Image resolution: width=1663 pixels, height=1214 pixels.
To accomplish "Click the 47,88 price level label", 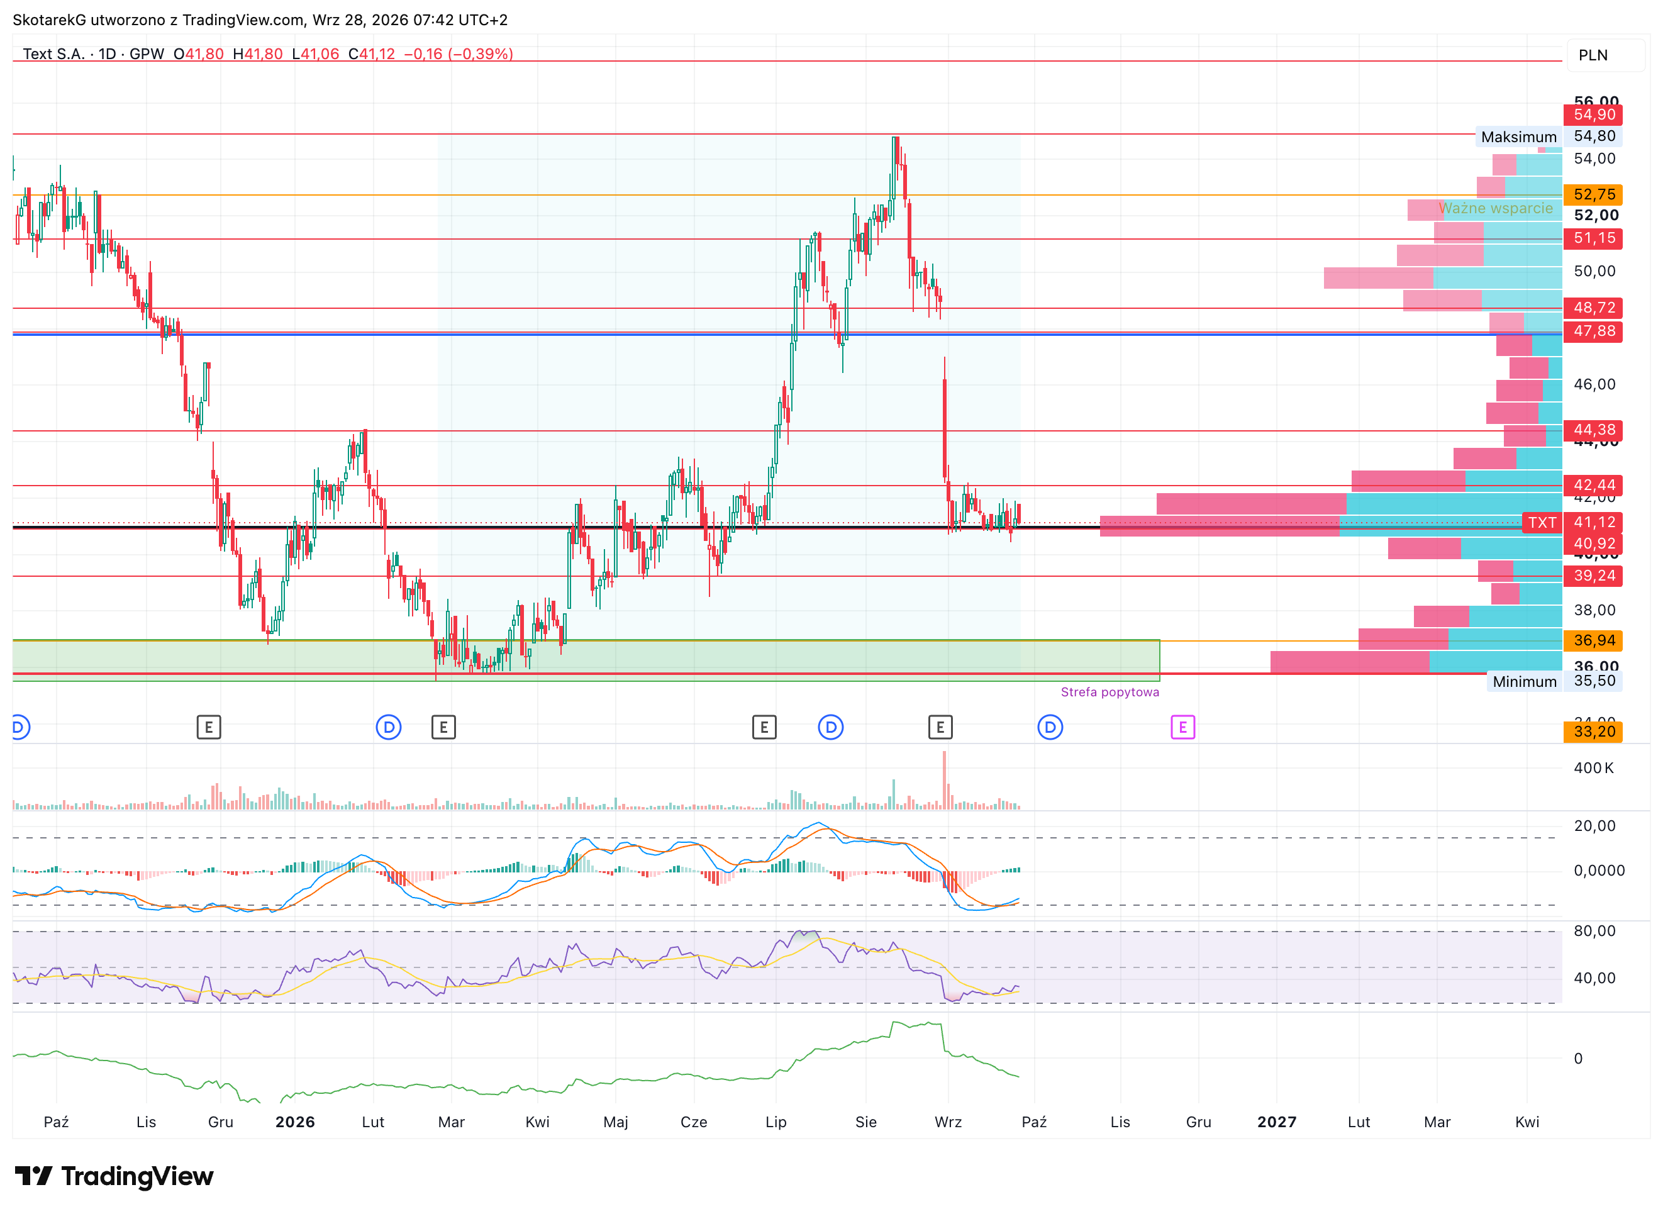I will (1593, 331).
